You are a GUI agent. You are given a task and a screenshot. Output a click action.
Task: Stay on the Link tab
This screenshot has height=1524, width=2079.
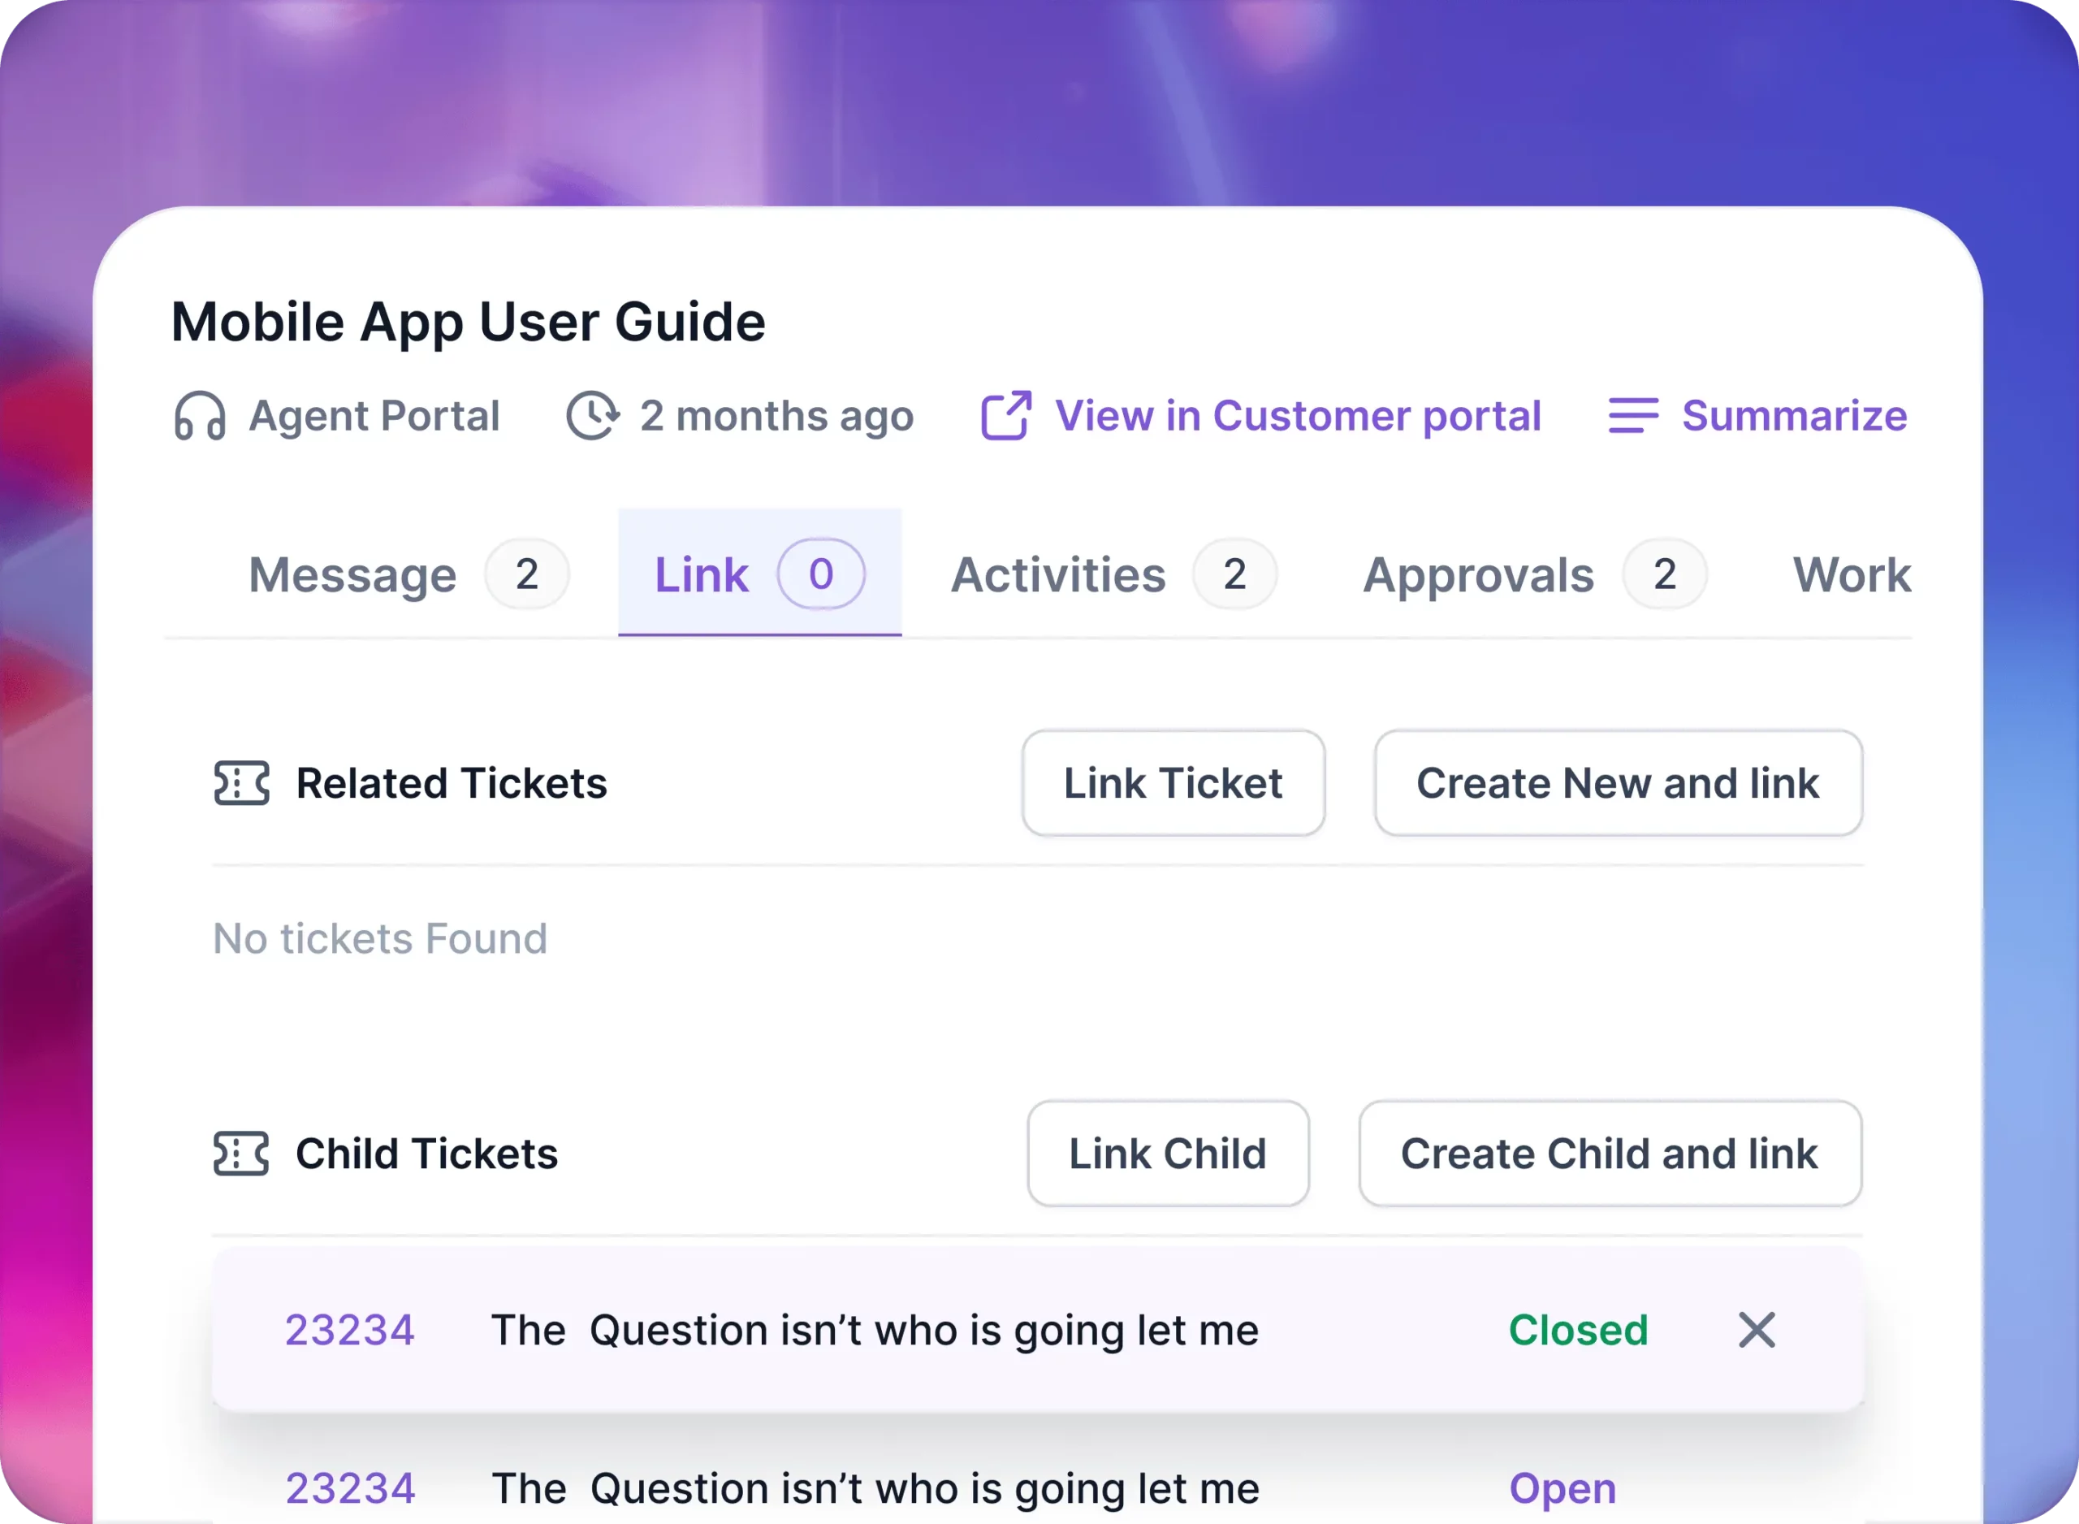(x=702, y=574)
